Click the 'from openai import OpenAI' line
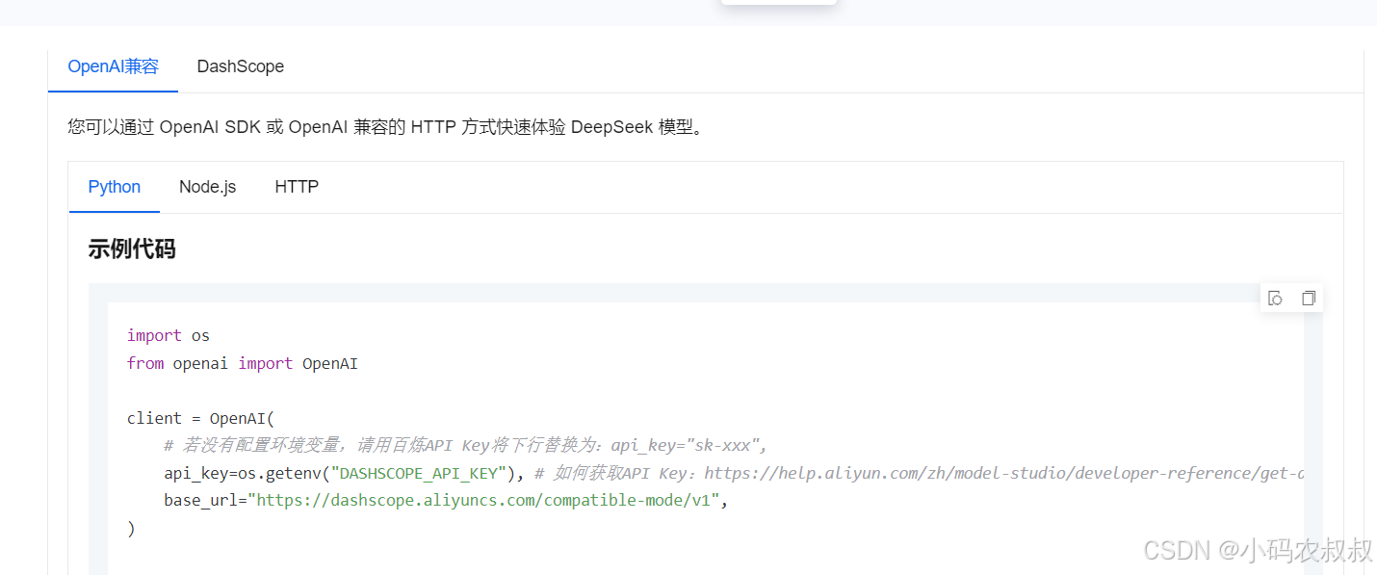This screenshot has width=1377, height=575. [243, 363]
